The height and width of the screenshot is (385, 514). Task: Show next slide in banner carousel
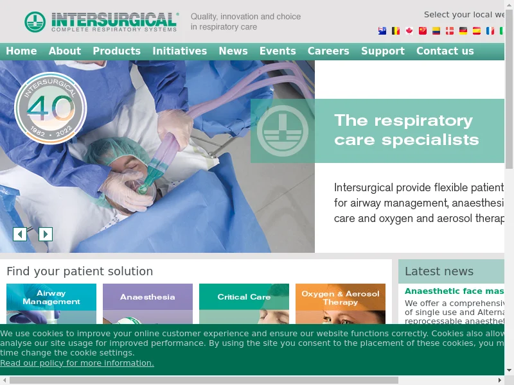pos(46,234)
